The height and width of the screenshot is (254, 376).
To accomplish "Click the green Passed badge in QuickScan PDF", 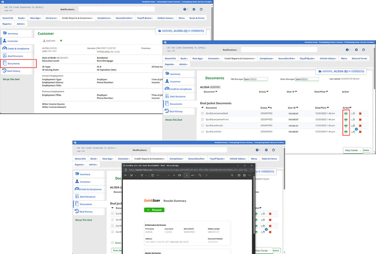I will [x=154, y=210].
